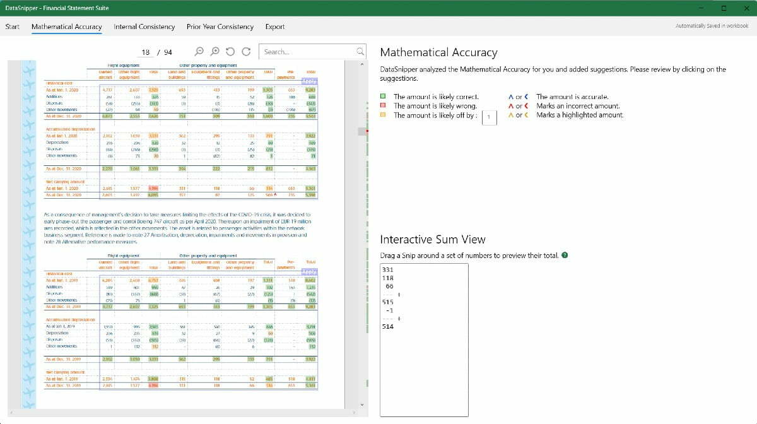Click the red likely wrong legend square

383,106
